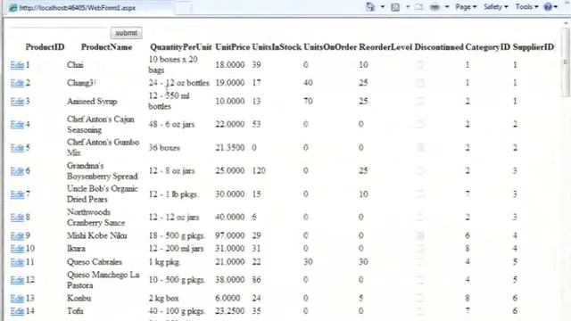Click the UnitPrice column header
Viewport: 571px width, 321px height.
232,47
